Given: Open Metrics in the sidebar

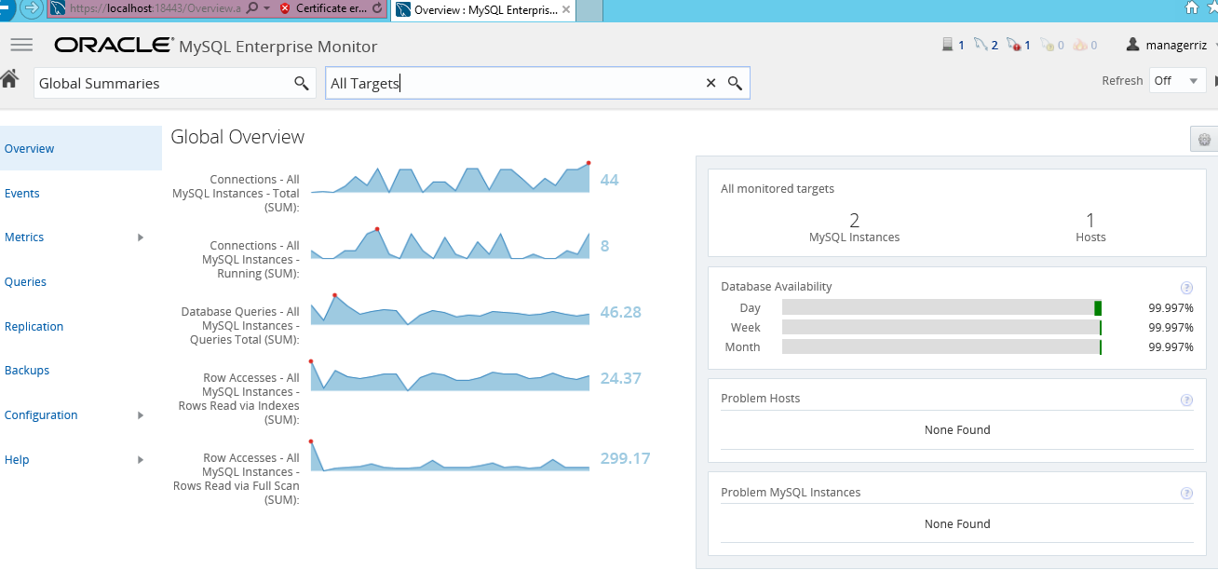Looking at the screenshot, I should tap(24, 237).
